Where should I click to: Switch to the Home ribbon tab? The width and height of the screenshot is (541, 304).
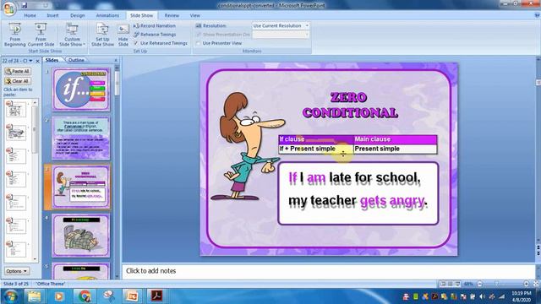(30, 15)
